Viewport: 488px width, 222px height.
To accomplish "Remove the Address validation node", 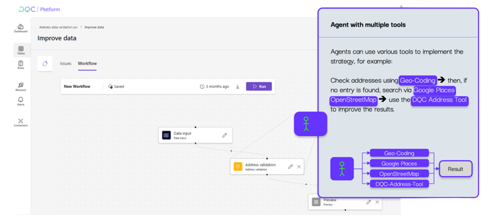I will click(299, 167).
